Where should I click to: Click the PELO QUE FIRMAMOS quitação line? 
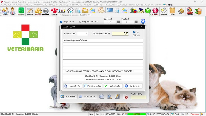103,71
